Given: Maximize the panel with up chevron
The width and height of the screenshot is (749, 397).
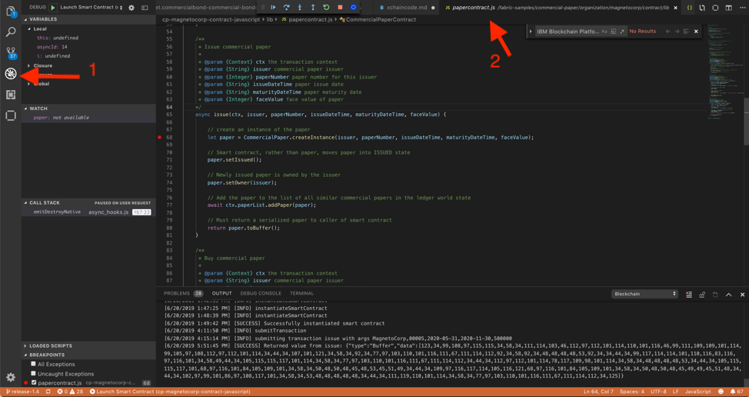Looking at the screenshot, I should (729, 294).
